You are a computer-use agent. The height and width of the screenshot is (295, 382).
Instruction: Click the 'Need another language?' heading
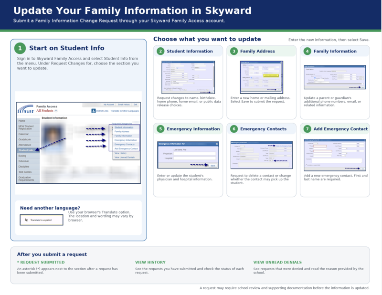[50, 208]
